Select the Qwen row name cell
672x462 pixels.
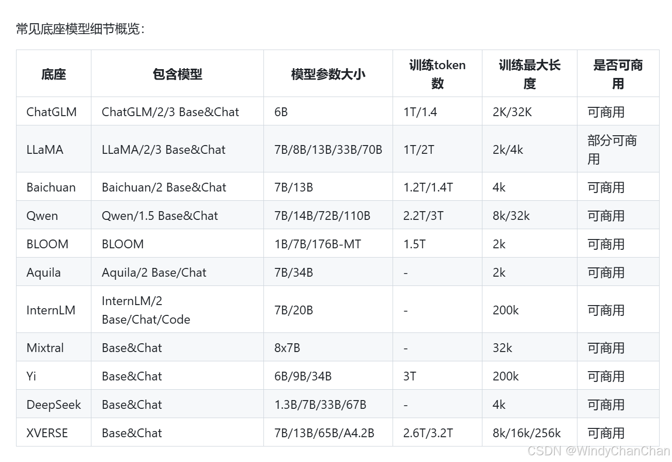pyautogui.click(x=54, y=215)
